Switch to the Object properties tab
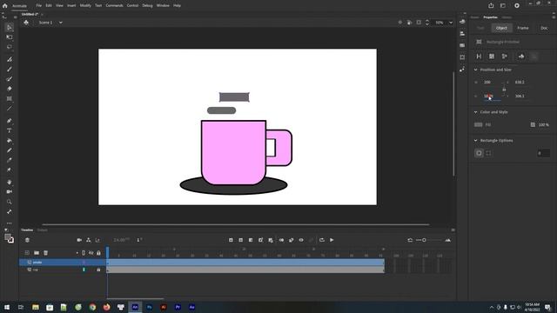557x313 pixels. (501, 28)
